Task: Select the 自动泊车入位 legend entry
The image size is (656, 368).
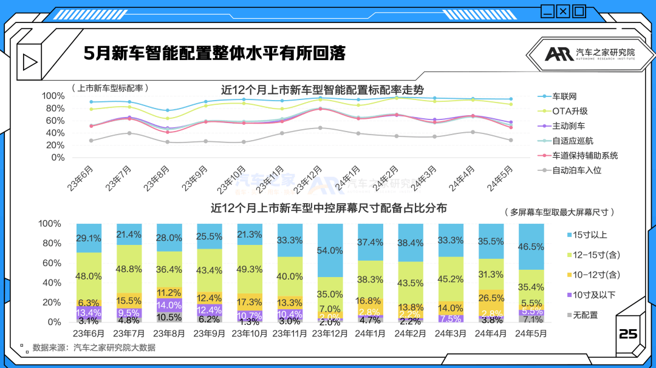Action: 570,170
